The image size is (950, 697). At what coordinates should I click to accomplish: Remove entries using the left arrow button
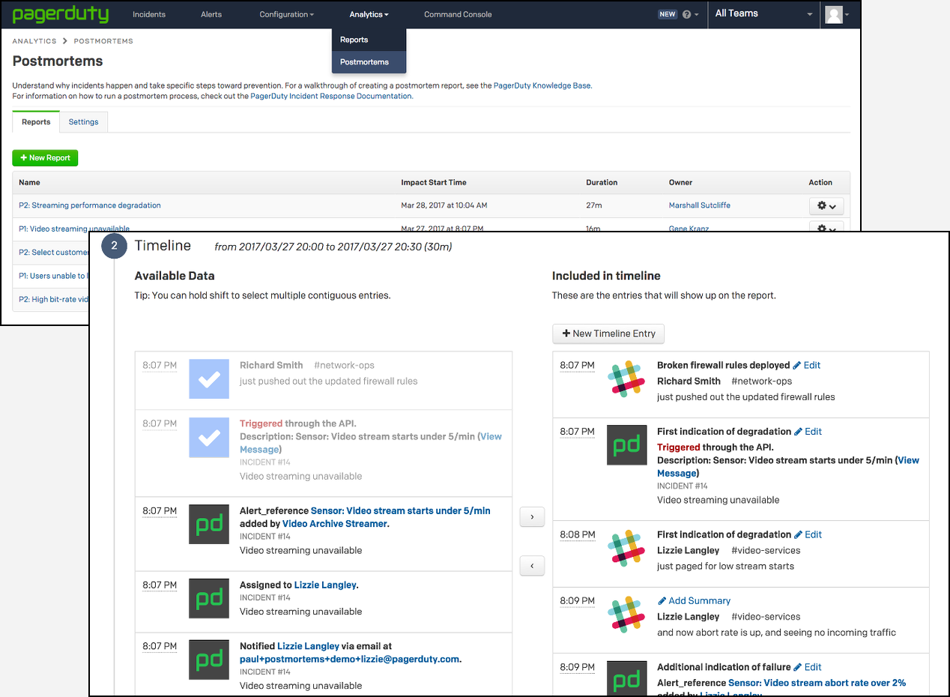532,566
